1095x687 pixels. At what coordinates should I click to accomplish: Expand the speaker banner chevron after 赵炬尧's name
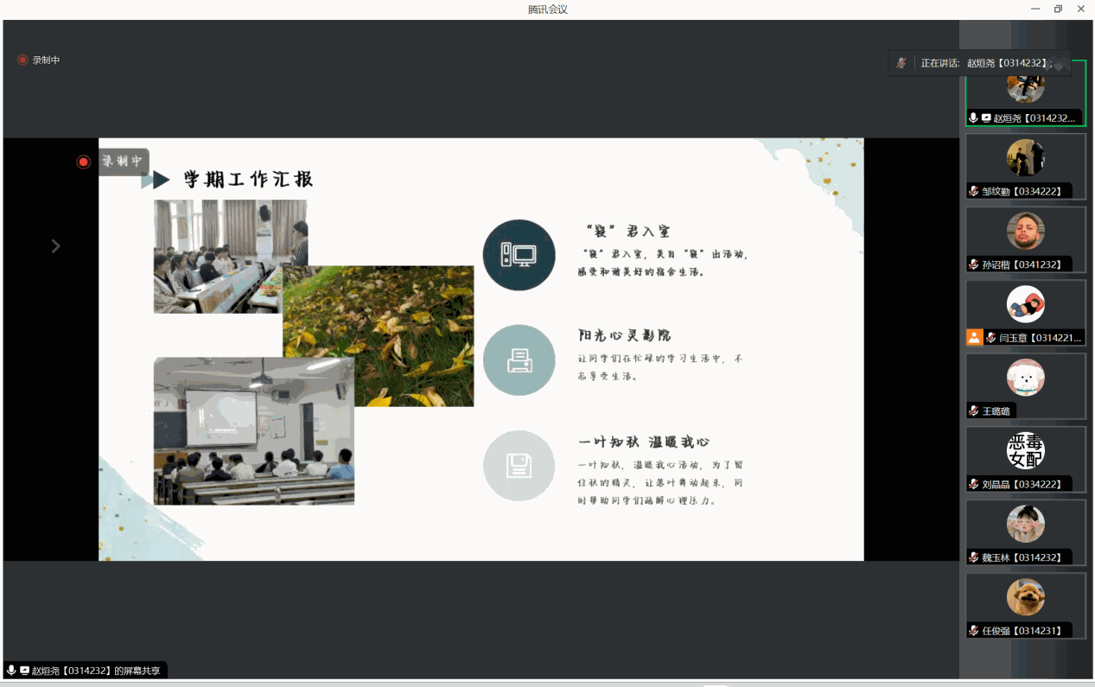[1059, 62]
